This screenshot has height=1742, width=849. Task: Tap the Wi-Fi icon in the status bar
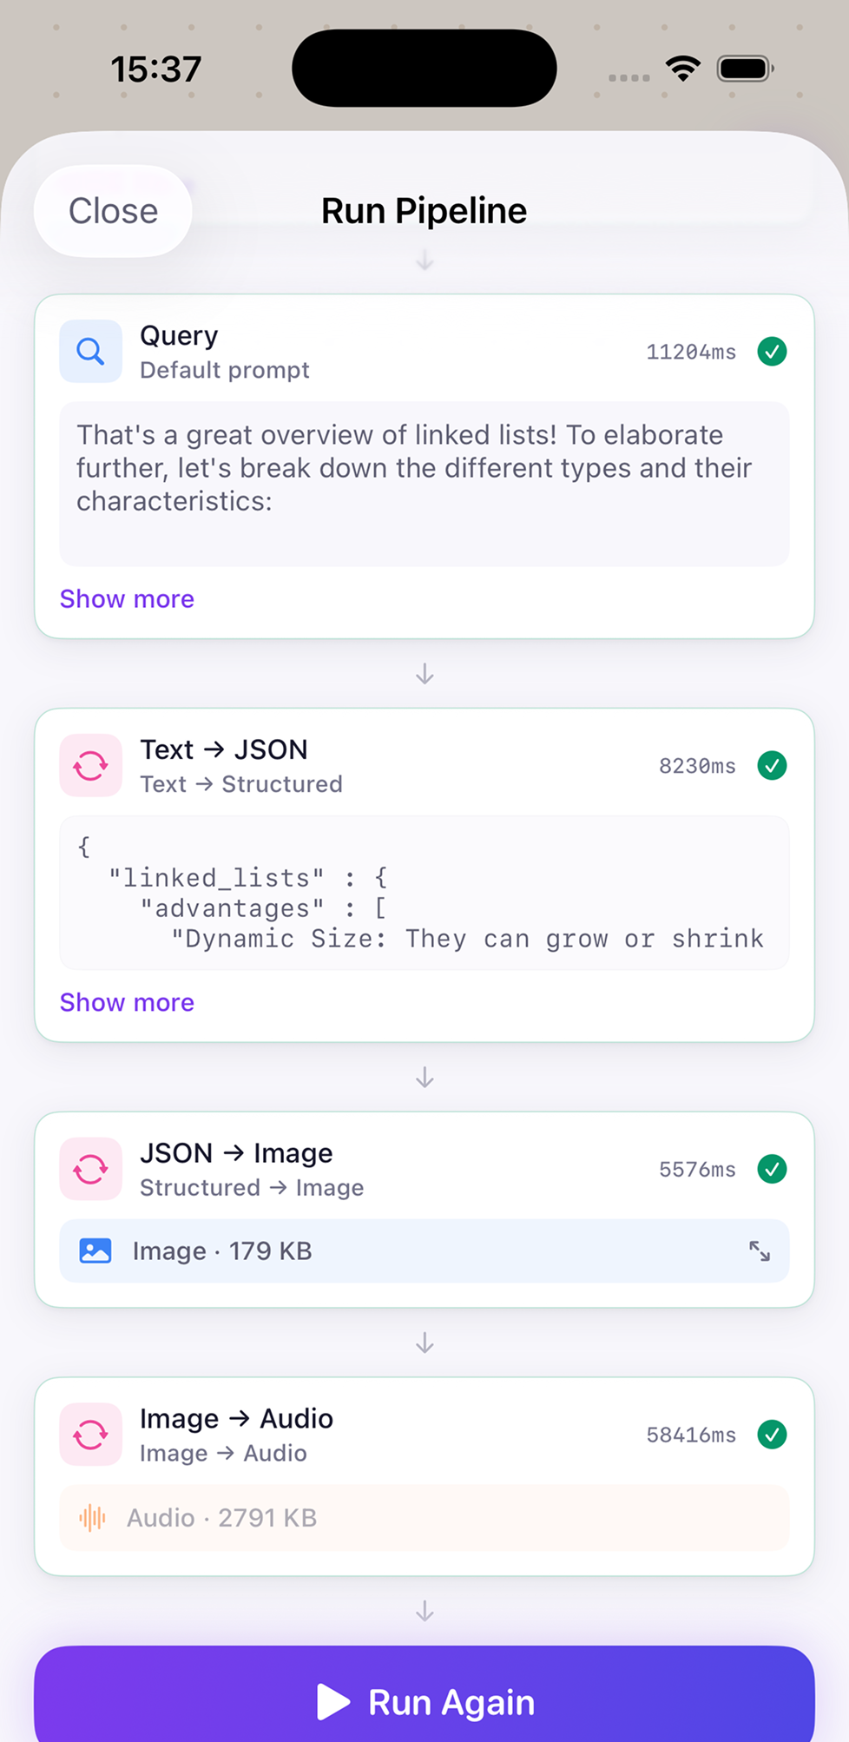(682, 68)
